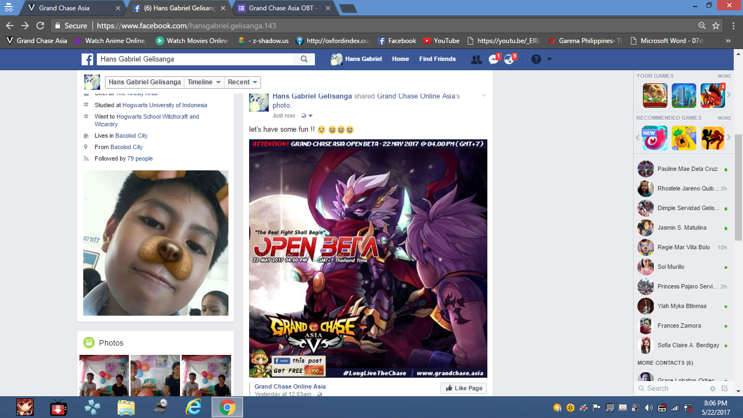743x418 pixels.
Task: Click the browser Forward arrow
Action: click(x=25, y=26)
